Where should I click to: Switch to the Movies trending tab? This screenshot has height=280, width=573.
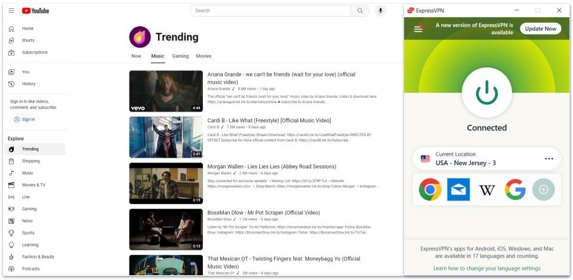[204, 56]
